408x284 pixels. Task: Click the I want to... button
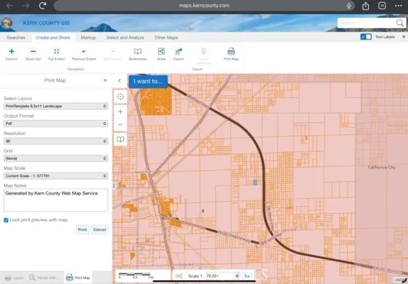[x=148, y=82]
